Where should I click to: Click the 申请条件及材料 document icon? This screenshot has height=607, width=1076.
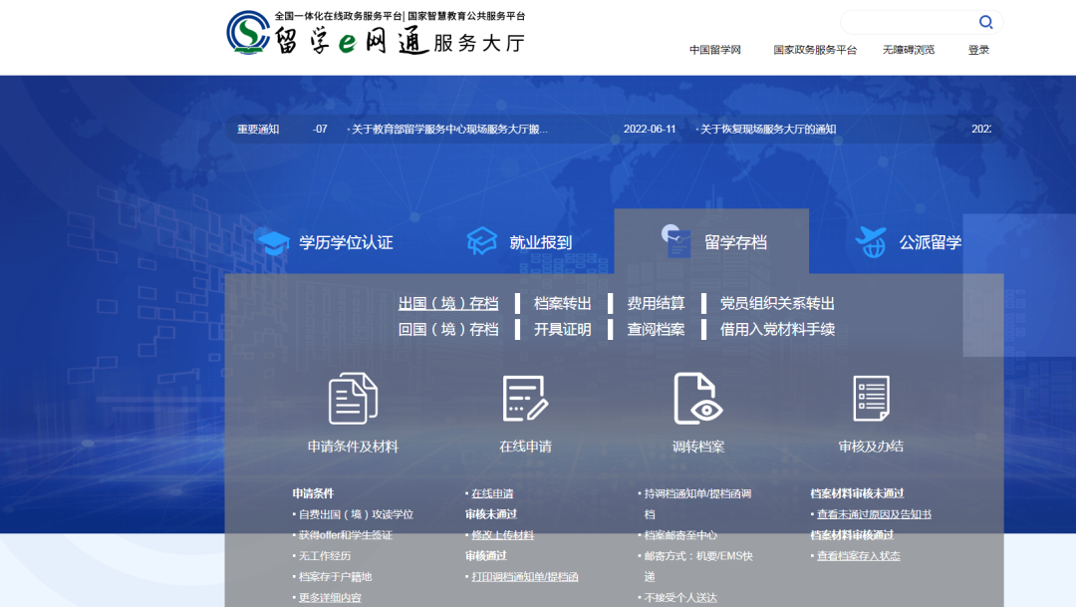(x=353, y=399)
